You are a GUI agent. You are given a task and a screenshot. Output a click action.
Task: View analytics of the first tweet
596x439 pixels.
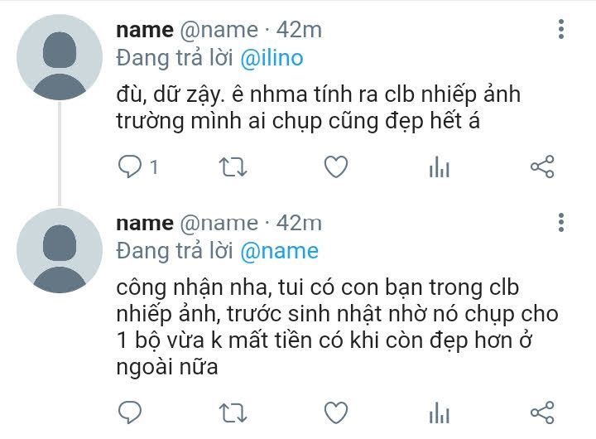tap(439, 167)
